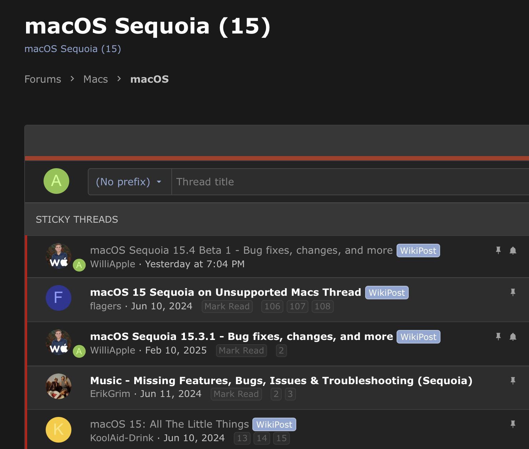Click the green "A" avatar beside the prefix selector
Viewport: 529px width, 449px height.
click(56, 181)
